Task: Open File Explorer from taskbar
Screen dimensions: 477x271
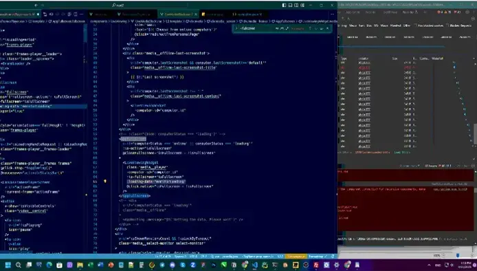Action: click(x=80, y=265)
